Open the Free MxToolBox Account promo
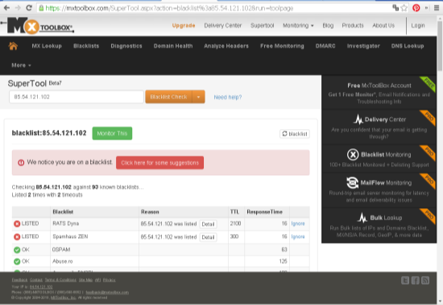443x305 pixels. click(379, 93)
